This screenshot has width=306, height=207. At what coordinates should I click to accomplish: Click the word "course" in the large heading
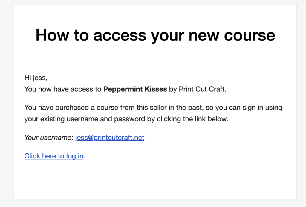[x=250, y=35]
